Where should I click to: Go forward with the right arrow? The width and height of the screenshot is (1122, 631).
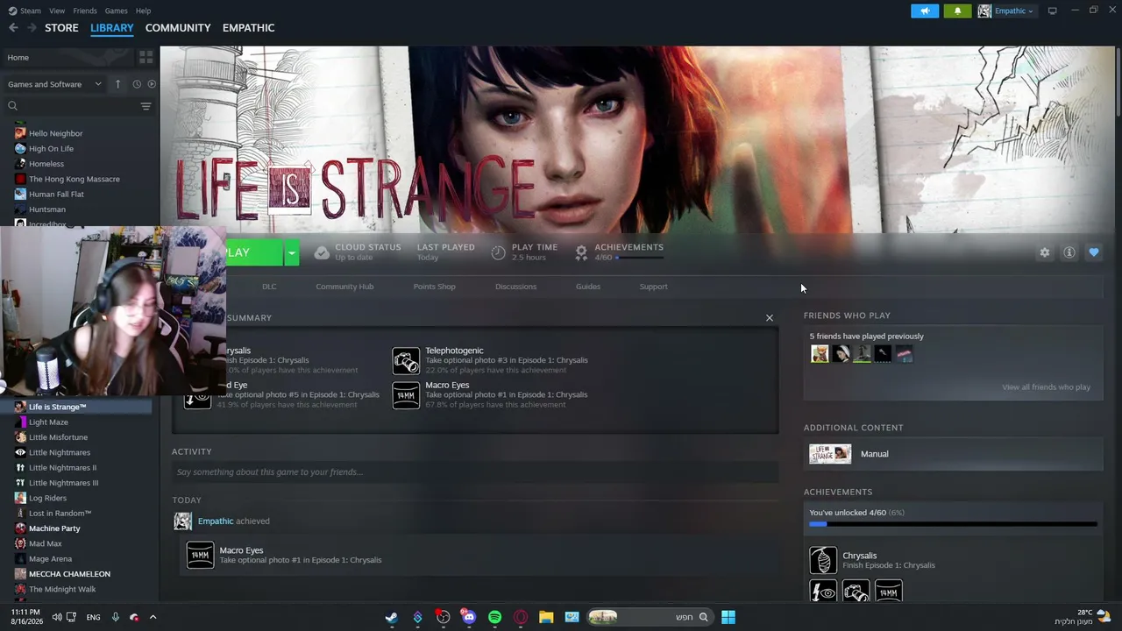pos(32,28)
